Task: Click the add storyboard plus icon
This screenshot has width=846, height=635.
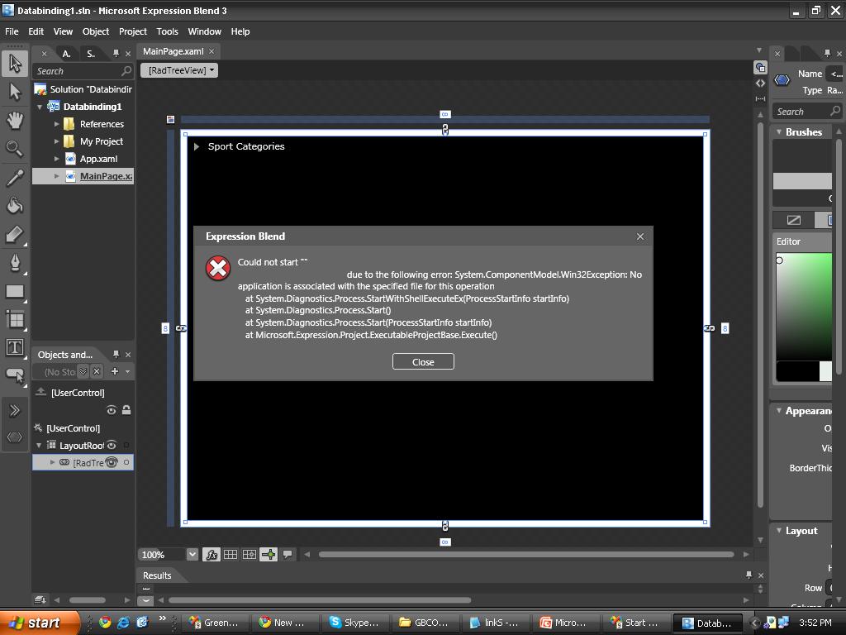Action: (114, 371)
